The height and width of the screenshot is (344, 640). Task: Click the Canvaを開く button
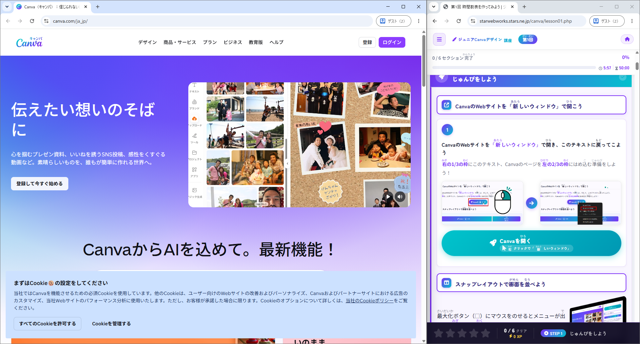coord(531,243)
